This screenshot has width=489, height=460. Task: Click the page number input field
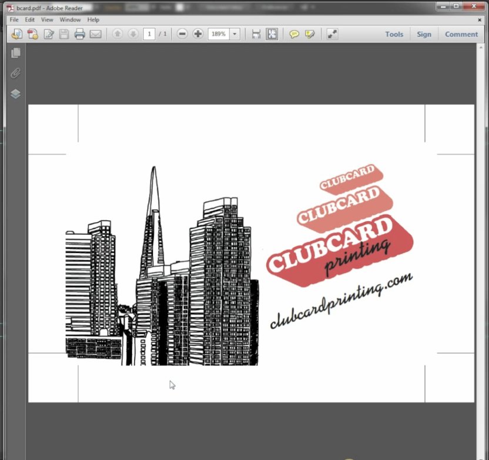coord(149,34)
